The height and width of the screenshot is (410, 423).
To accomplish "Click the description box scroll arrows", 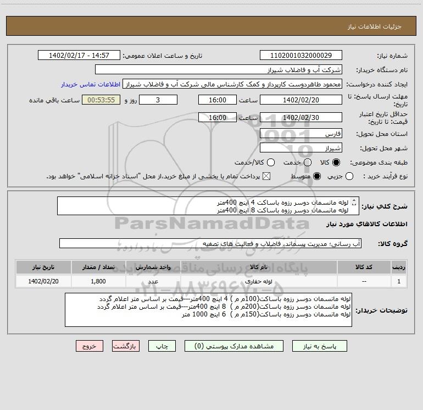I will (354, 202).
